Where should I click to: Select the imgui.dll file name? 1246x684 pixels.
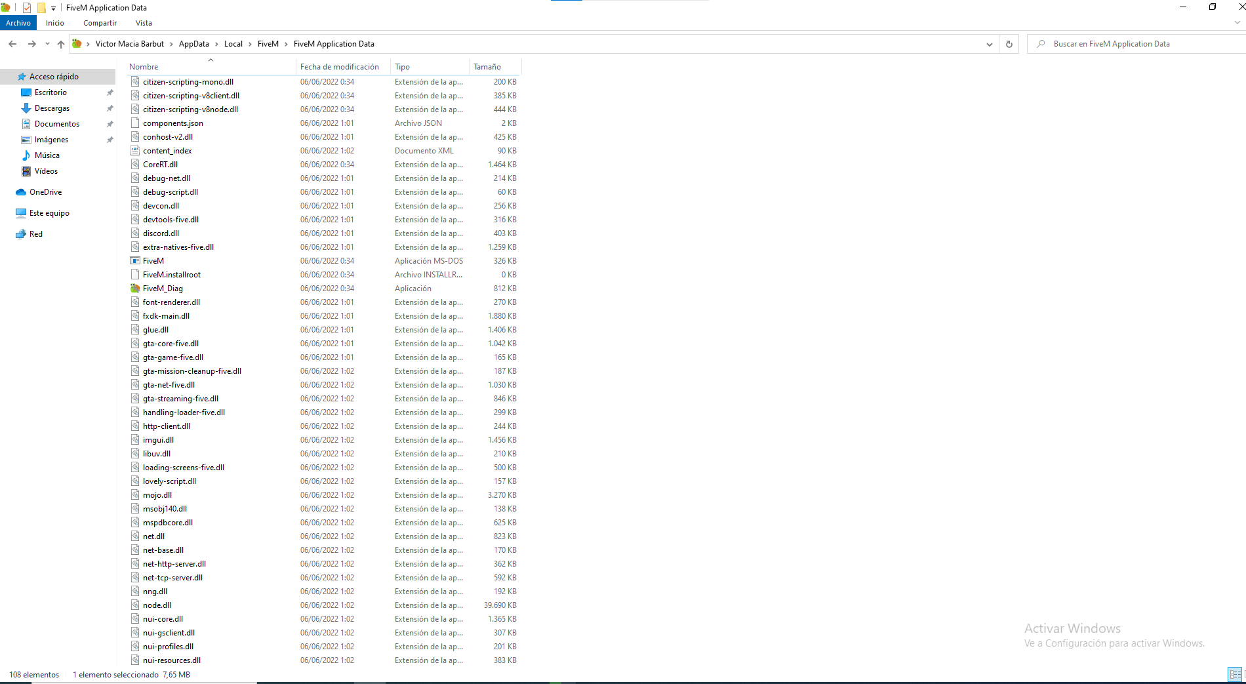pos(158,440)
